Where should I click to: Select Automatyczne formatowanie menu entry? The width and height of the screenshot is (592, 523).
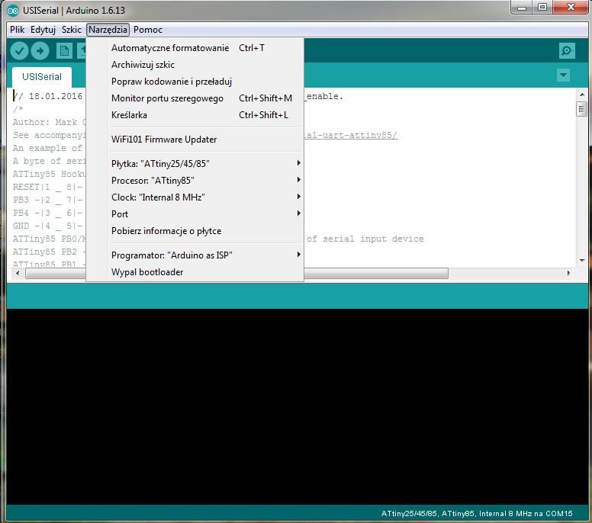[x=195, y=48]
